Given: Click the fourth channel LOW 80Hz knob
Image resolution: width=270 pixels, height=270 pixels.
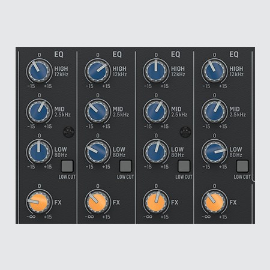Looking at the screenshot, I should [214, 152].
